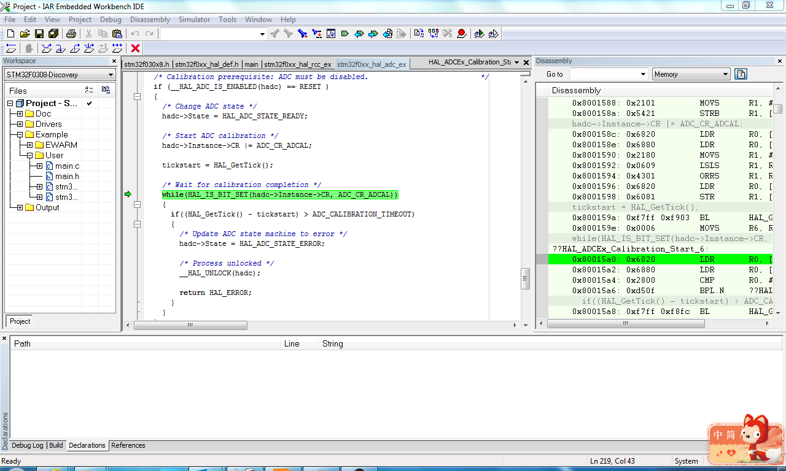Click the Make build icon
Screen dimensions: 786x471
pos(433,34)
